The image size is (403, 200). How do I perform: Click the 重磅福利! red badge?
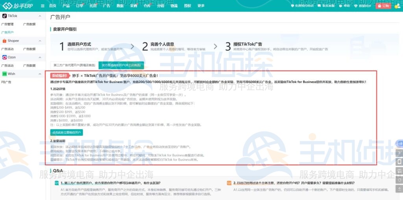click(x=60, y=76)
